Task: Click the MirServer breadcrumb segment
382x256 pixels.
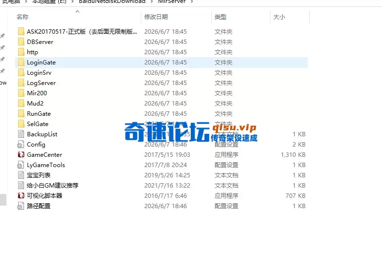Action: pos(172,1)
